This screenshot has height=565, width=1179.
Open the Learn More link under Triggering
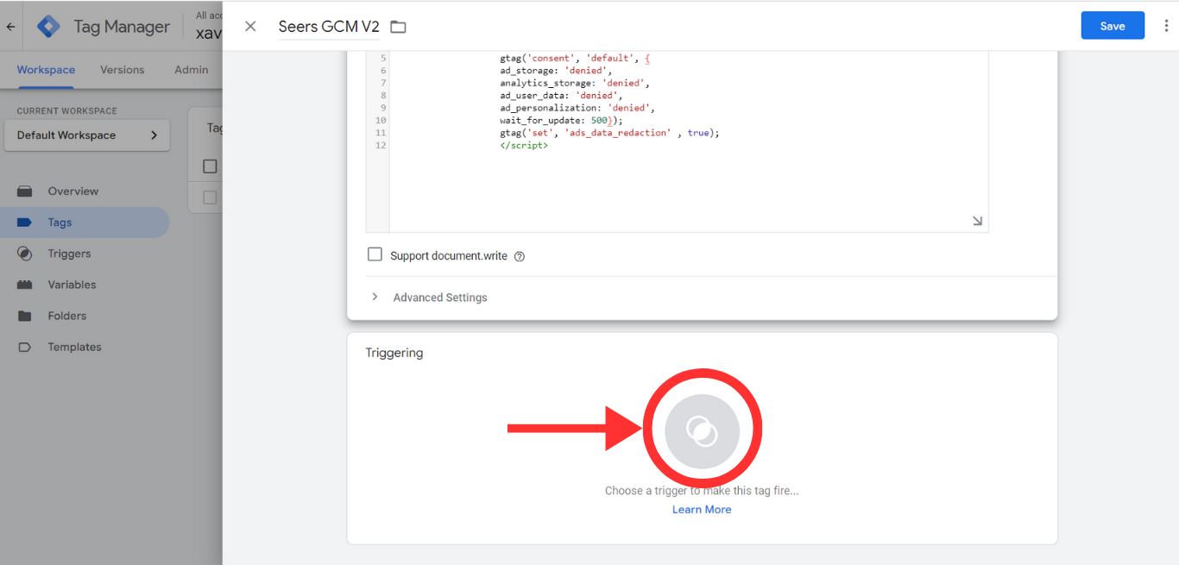pos(702,510)
